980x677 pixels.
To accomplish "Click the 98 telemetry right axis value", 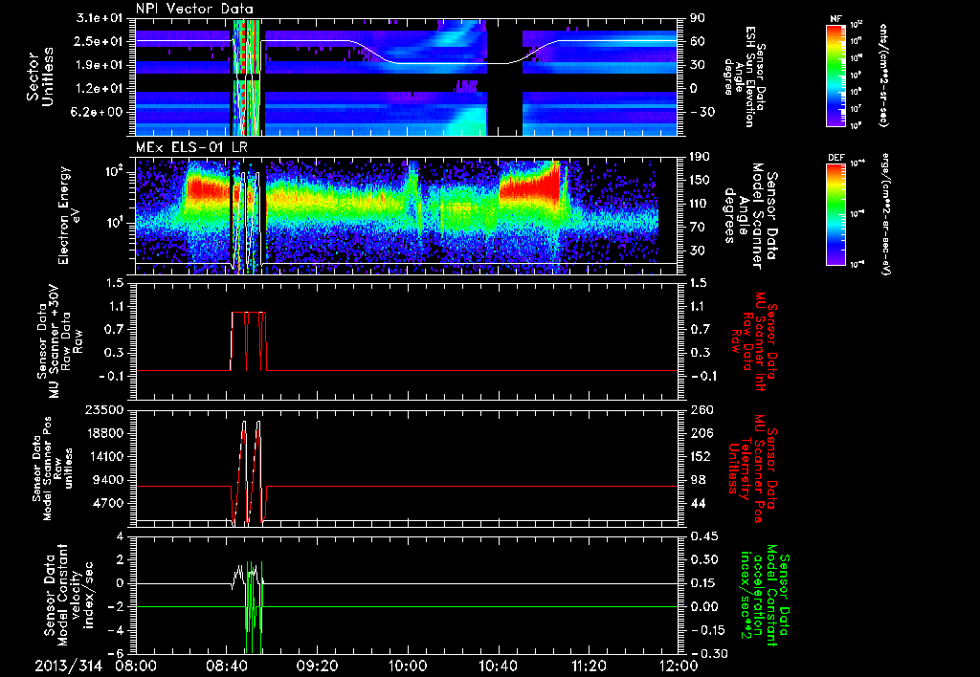I will tap(698, 480).
